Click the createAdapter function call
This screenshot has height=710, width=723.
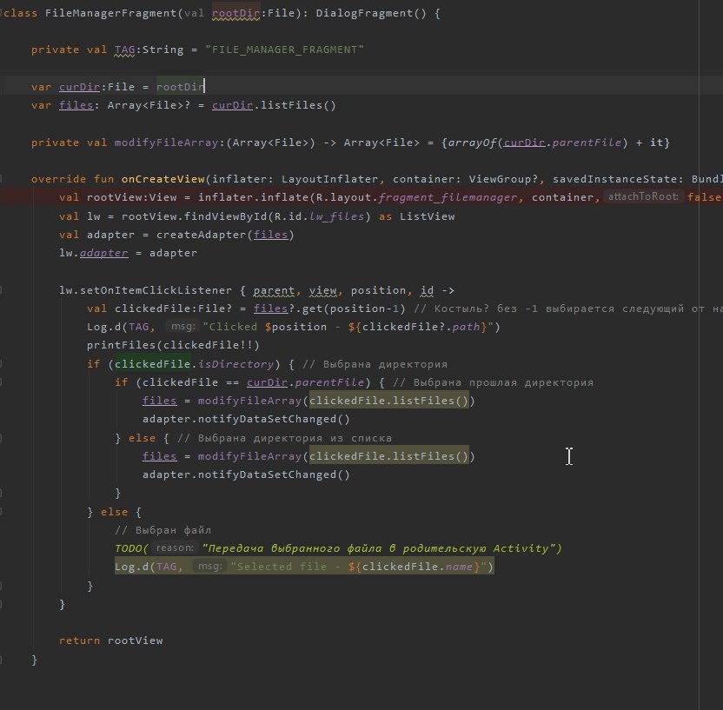(201, 235)
